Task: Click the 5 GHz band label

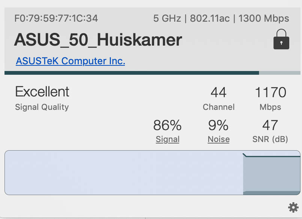Action: pos(167,18)
